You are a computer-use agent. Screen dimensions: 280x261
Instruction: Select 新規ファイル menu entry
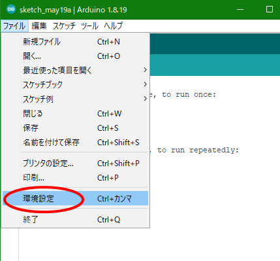[x=75, y=42]
